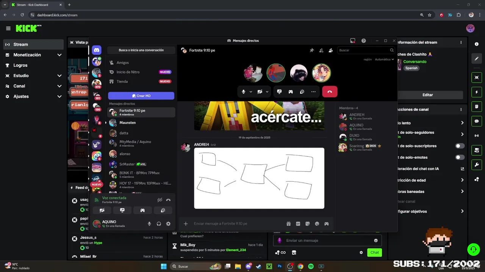485x272 pixels.
Task: Click Element_234 link in moderation log
Action: click(236, 250)
